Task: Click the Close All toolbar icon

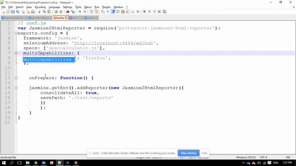Action: pyautogui.click(x=28, y=12)
